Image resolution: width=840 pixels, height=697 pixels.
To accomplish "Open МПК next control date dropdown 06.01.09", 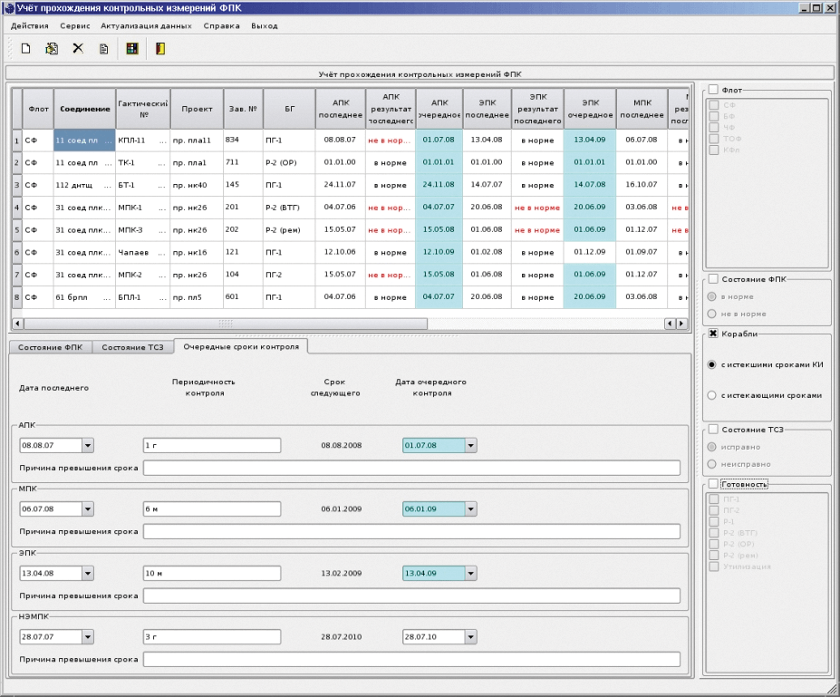I will tap(470, 509).
